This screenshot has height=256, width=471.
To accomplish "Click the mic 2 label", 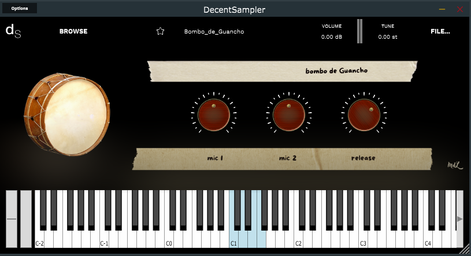I will (287, 158).
